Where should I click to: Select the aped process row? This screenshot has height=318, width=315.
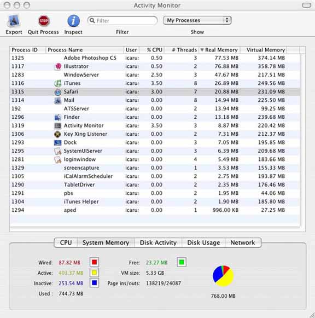click(x=155, y=210)
